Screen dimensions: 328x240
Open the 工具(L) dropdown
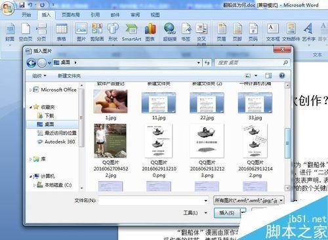(x=195, y=212)
